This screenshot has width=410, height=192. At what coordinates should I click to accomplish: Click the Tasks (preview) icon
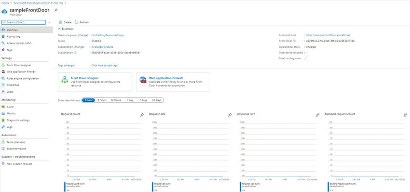coord(3,142)
